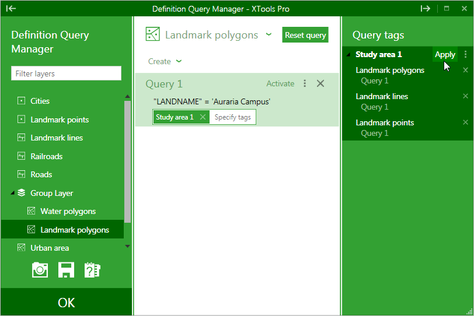
Task: Apply the Study area 1 tag
Action: pyautogui.click(x=445, y=55)
